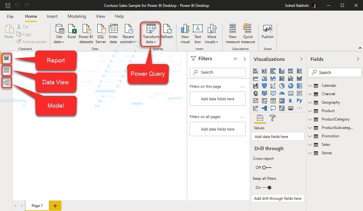Collapse the Visualizations pane
The height and width of the screenshot is (211, 363).
click(301, 59)
